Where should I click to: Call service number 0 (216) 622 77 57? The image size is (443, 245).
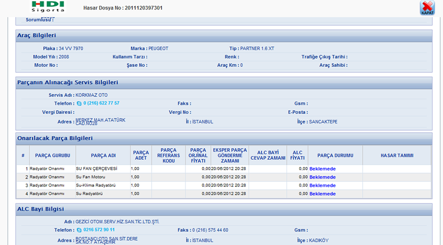point(101,103)
